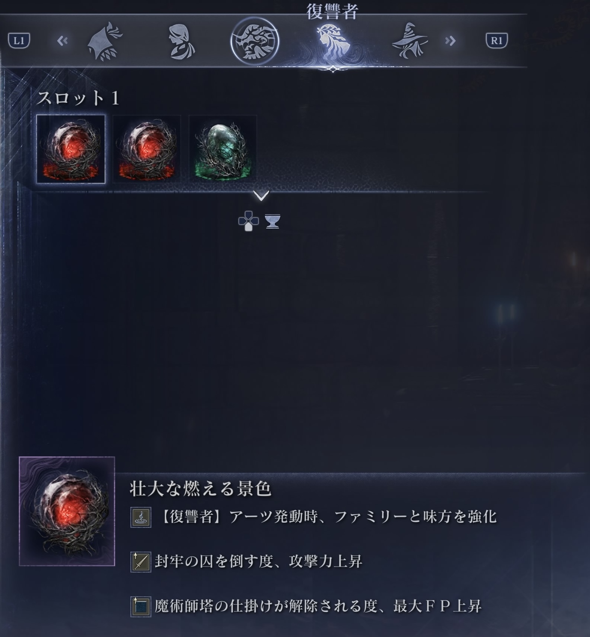Image resolution: width=590 pixels, height=637 pixels.
Task: Select the witch-hat character icon
Action: click(x=410, y=41)
